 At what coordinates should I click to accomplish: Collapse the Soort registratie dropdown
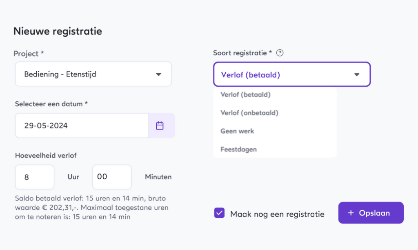[291, 75]
